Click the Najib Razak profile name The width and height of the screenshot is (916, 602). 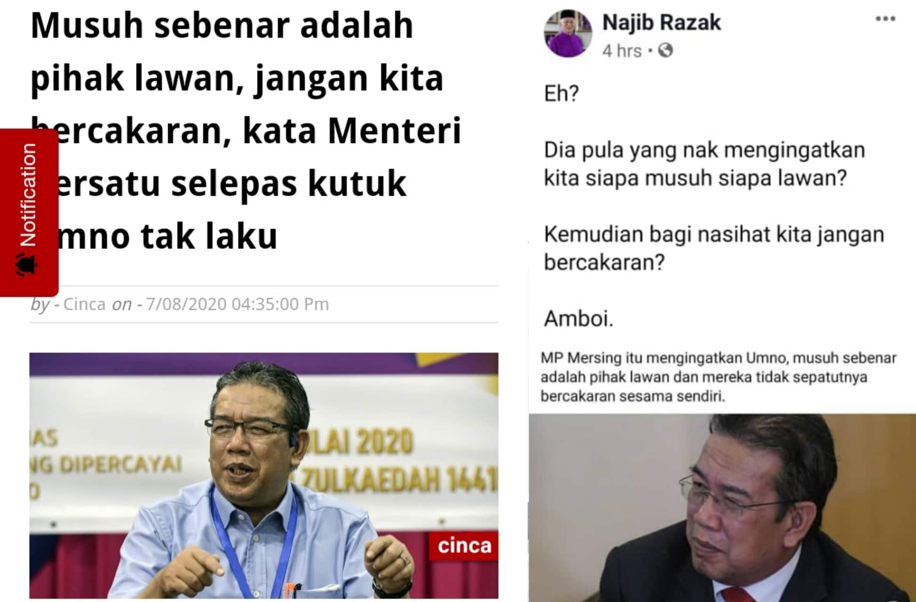(x=661, y=23)
